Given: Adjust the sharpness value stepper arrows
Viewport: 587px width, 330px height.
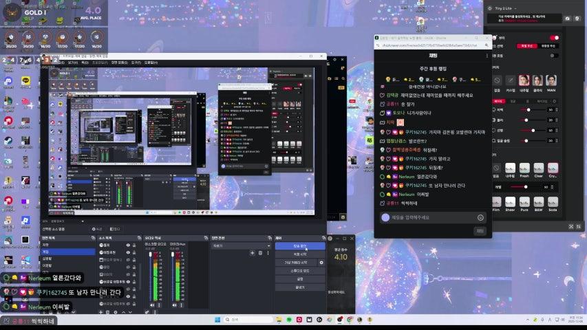Looking at the screenshot, I should point(557,130).
